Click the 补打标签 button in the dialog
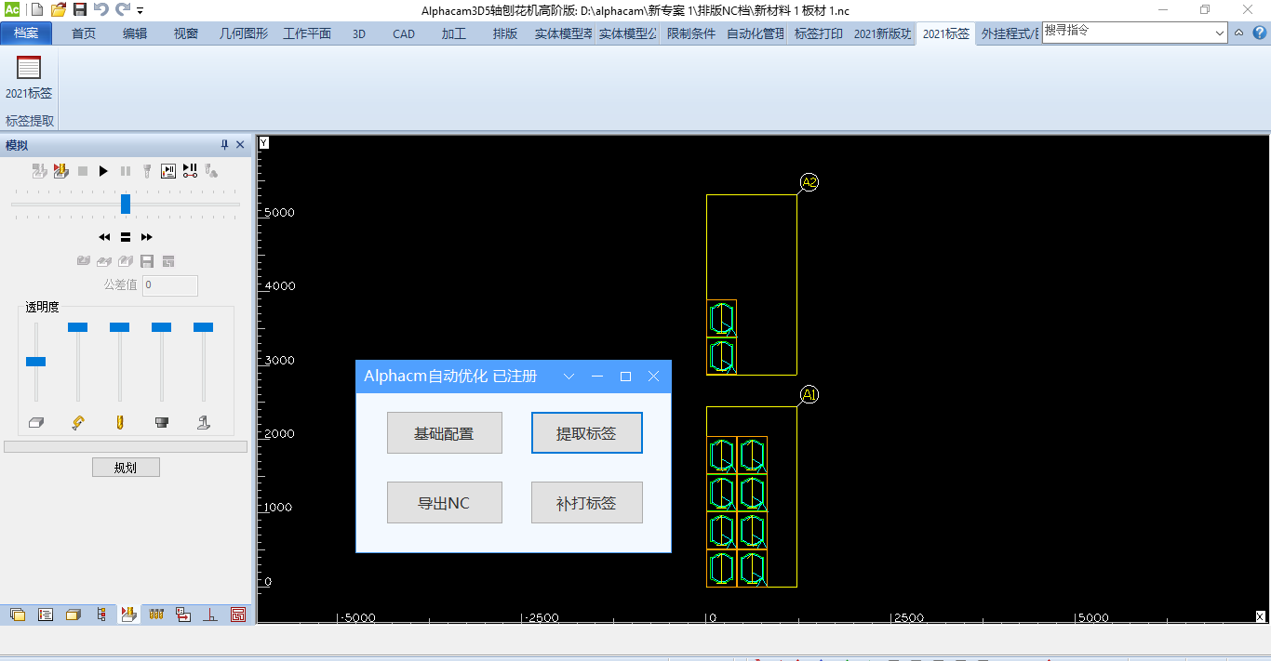The width and height of the screenshot is (1271, 661). [x=587, y=503]
